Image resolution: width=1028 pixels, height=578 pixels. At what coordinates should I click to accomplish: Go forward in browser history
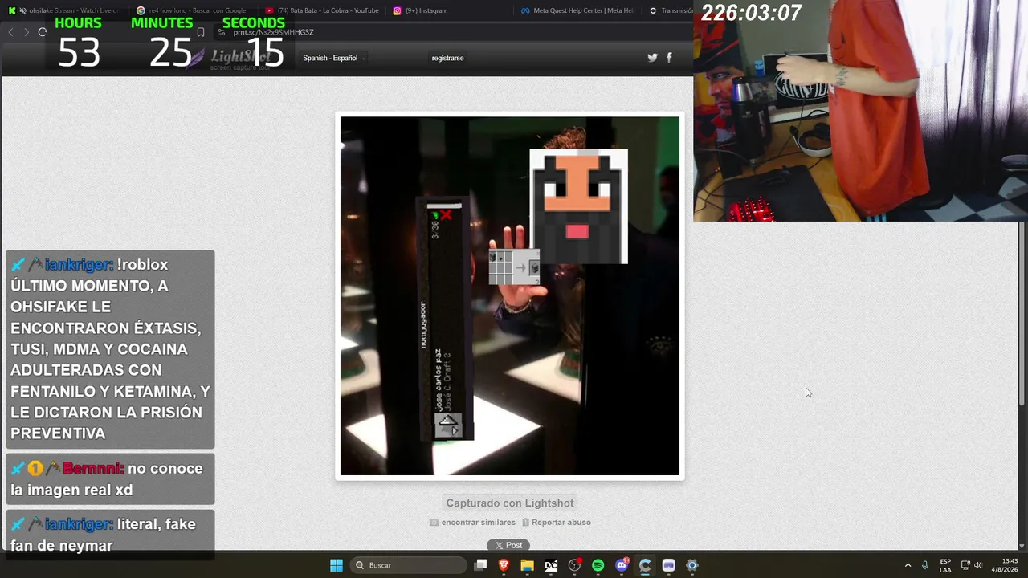(27, 32)
